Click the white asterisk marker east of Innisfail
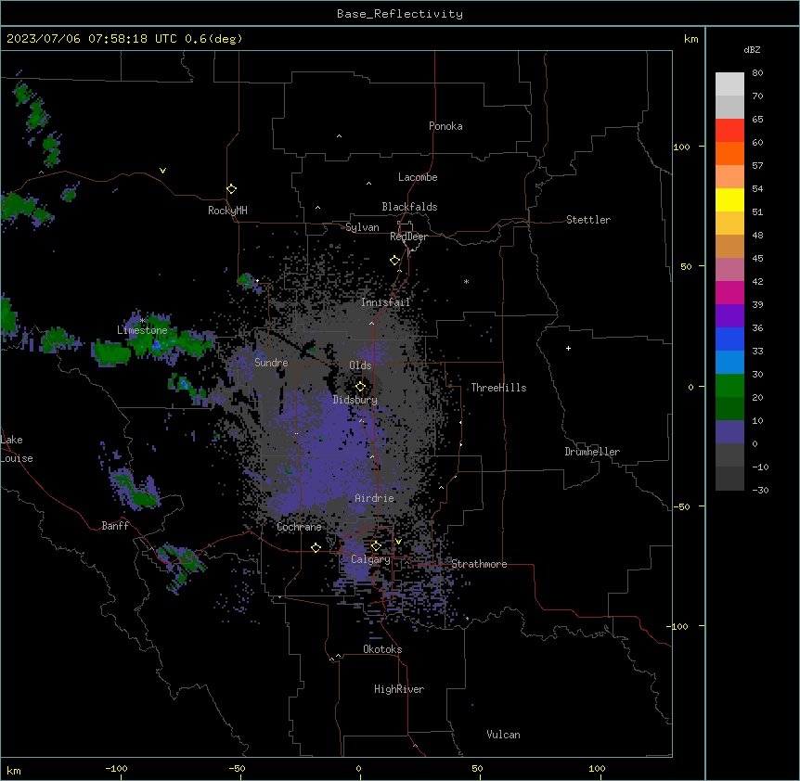 pos(466,281)
